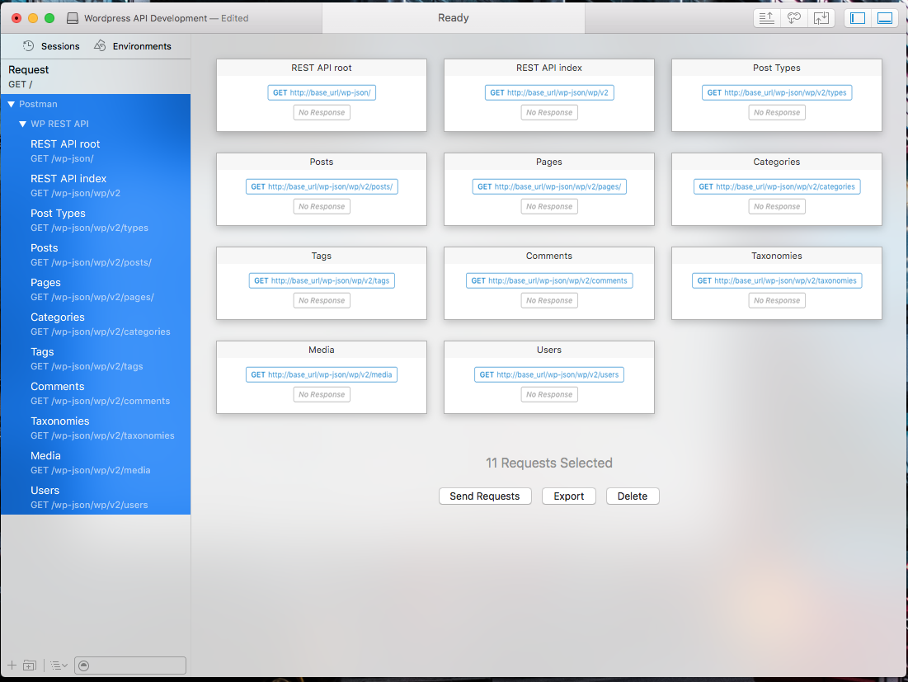Click GET URL in Media card
This screenshot has height=682, width=908.
322,374
